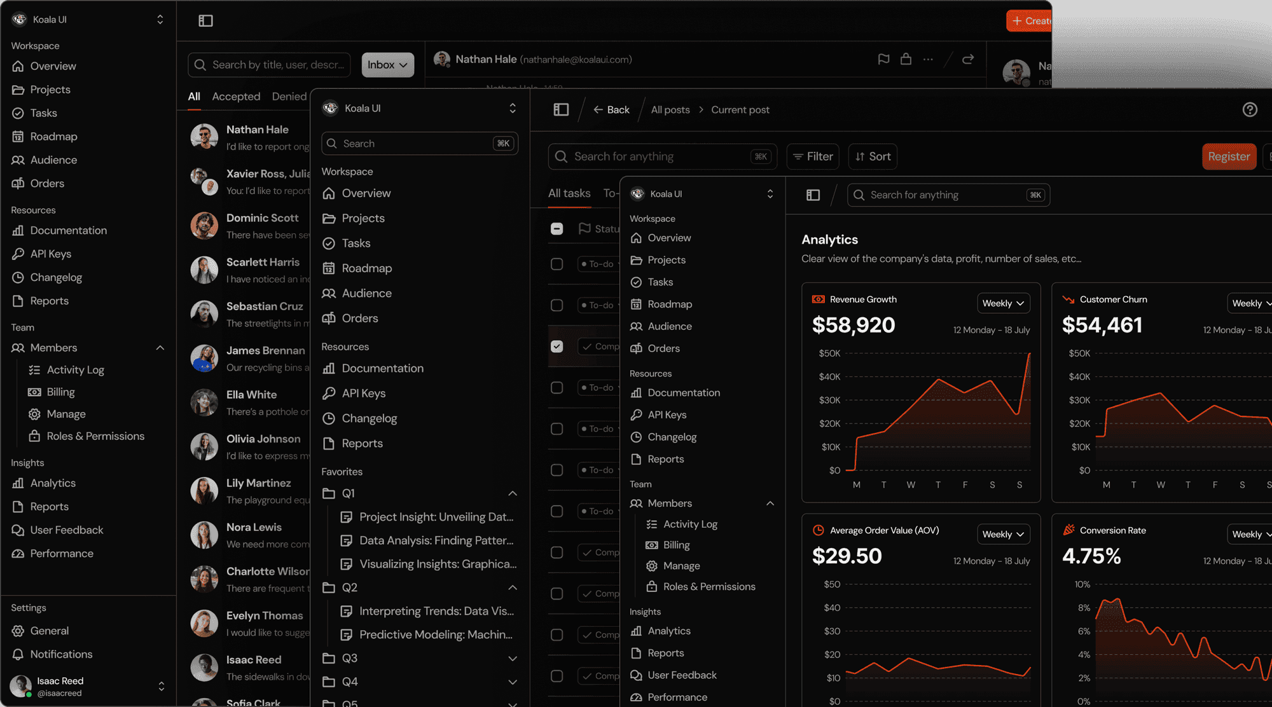Click the Register button

coord(1229,156)
